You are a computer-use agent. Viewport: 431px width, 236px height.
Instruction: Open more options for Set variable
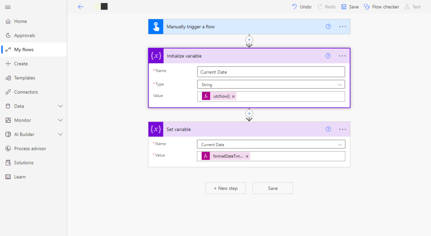click(x=343, y=129)
